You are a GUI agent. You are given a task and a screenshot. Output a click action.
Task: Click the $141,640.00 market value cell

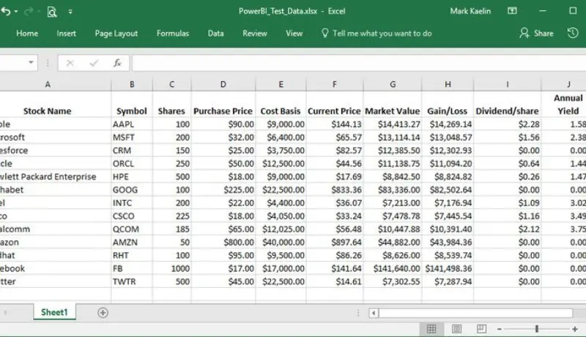tap(393, 268)
